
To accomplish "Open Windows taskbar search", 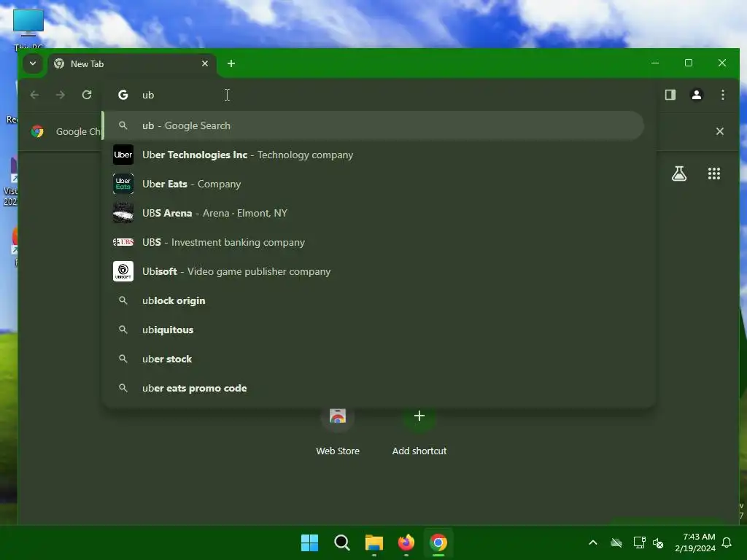I will click(341, 542).
